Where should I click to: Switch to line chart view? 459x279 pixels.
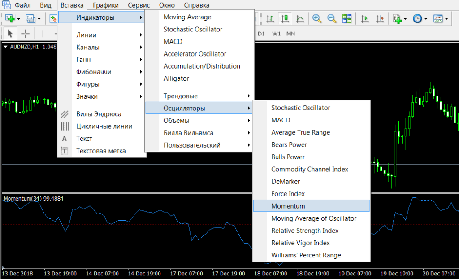point(300,19)
